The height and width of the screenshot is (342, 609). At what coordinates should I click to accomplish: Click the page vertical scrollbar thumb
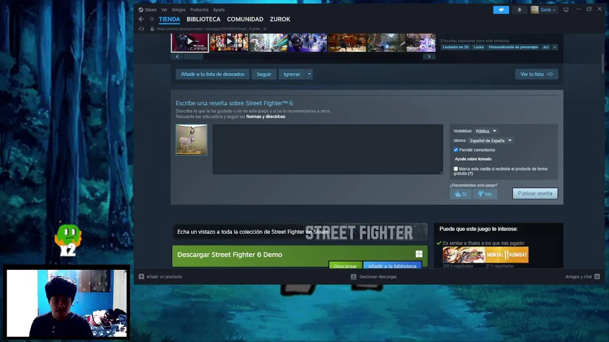[603, 64]
